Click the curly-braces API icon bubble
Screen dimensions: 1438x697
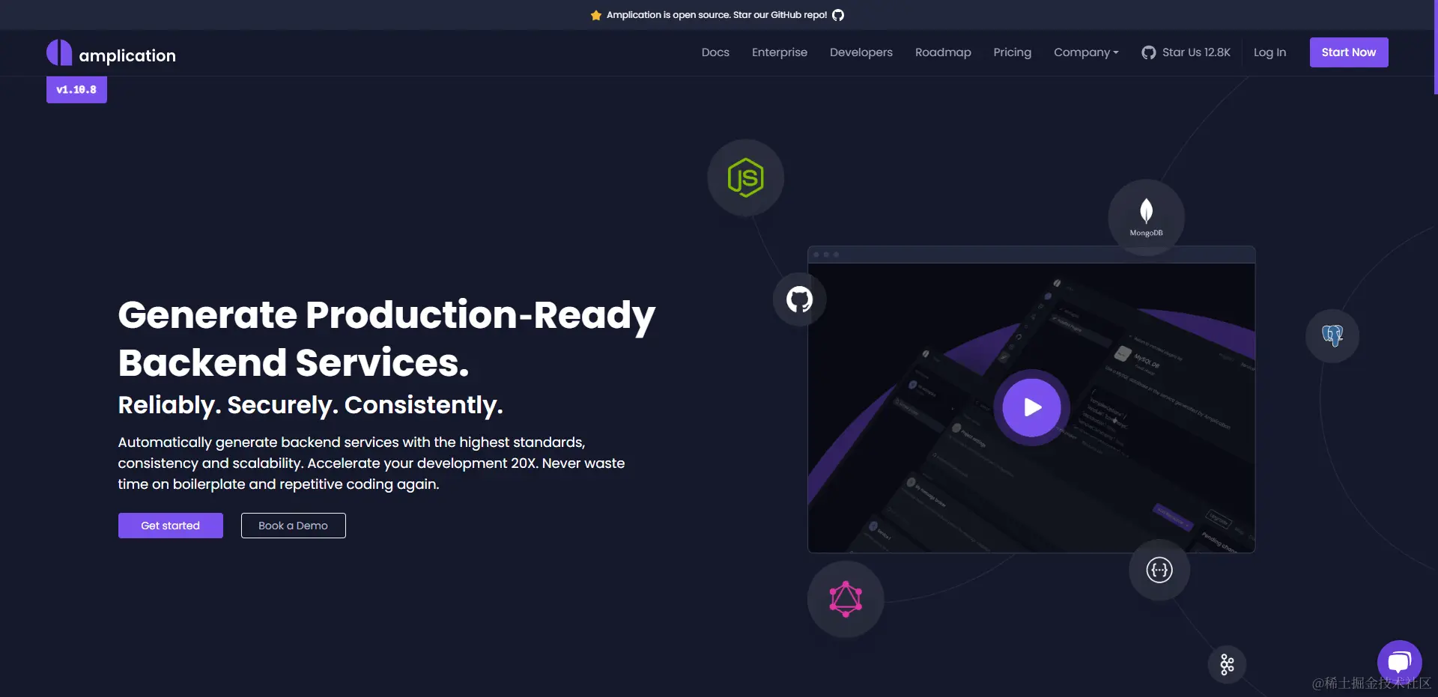click(1159, 570)
